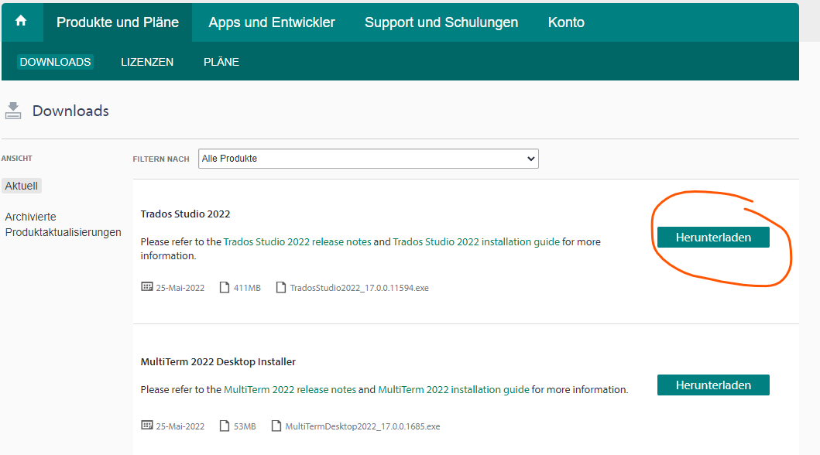Download Trados Studio 2022 via Herunterladen

click(713, 237)
